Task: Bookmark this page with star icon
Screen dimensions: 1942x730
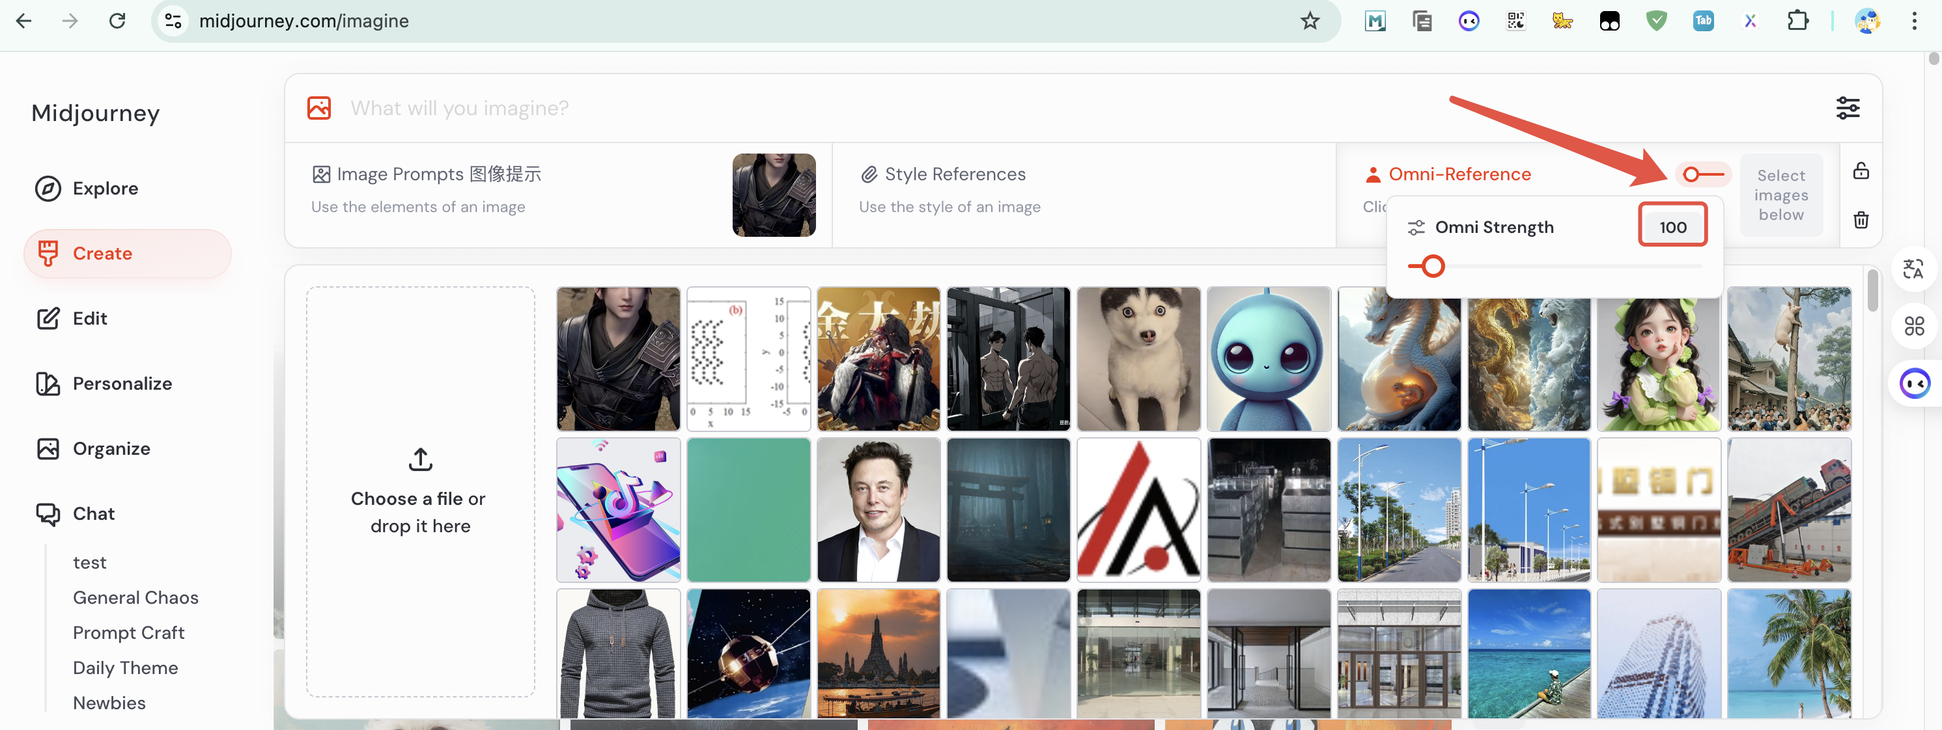Action: pyautogui.click(x=1310, y=21)
